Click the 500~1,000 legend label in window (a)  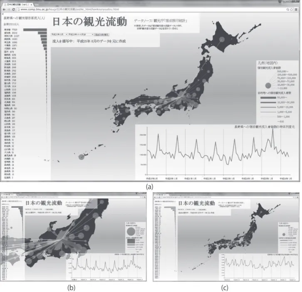pyautogui.click(x=284, y=117)
